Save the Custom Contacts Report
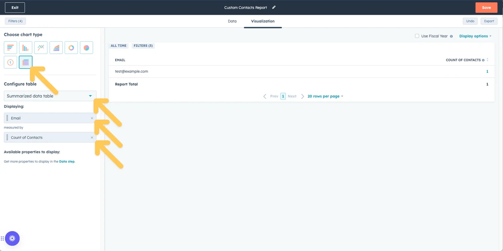This screenshot has width=503, height=251. pyautogui.click(x=486, y=7)
